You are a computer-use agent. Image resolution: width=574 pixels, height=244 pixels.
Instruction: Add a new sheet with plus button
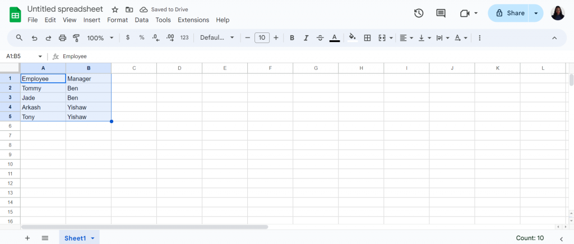click(27, 238)
